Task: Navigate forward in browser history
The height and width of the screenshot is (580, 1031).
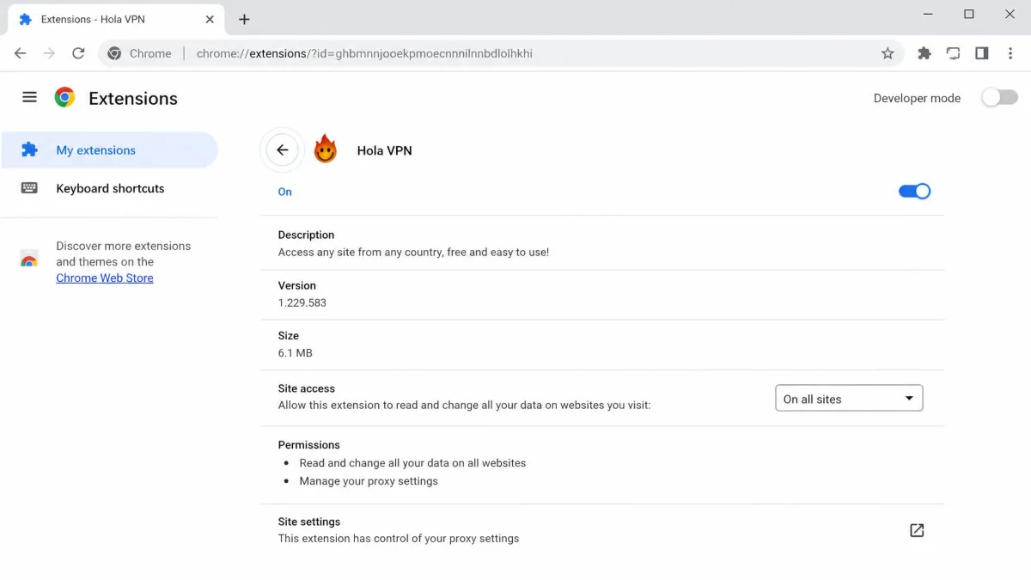Action: pyautogui.click(x=49, y=53)
